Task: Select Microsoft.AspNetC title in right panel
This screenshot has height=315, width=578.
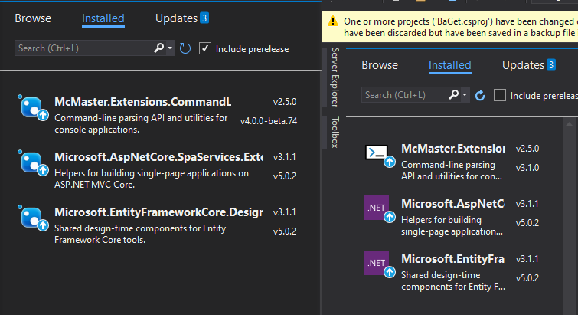Action: pos(453,204)
